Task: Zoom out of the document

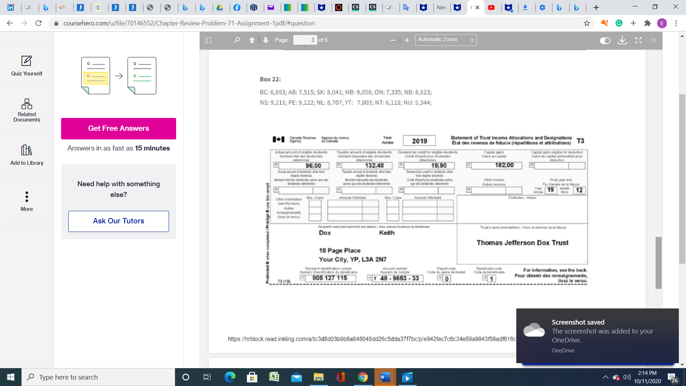Action: 393,40
